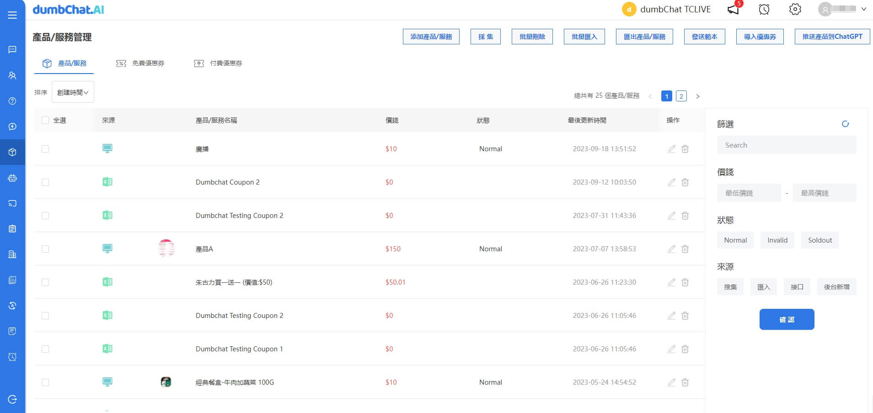Edit the Dumbchat Coupon 2 row dated 2023-09-12
Screen dimensions: 873x413
[671, 182]
